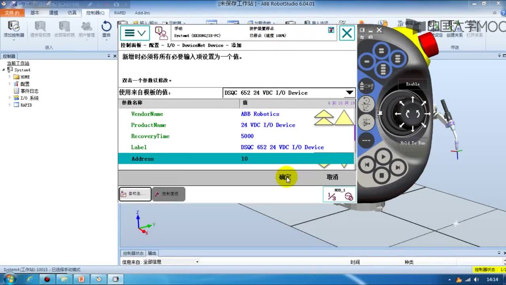This screenshot has width=506, height=285.
Task: Select the 事件日志 tree item
Action: [29, 91]
